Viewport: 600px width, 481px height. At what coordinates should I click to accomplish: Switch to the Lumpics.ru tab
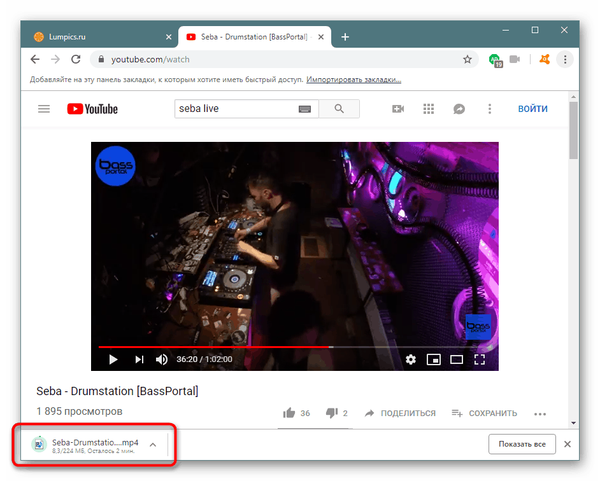tap(99, 37)
